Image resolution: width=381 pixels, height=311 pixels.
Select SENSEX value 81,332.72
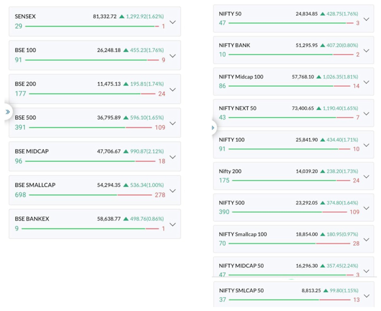click(105, 17)
